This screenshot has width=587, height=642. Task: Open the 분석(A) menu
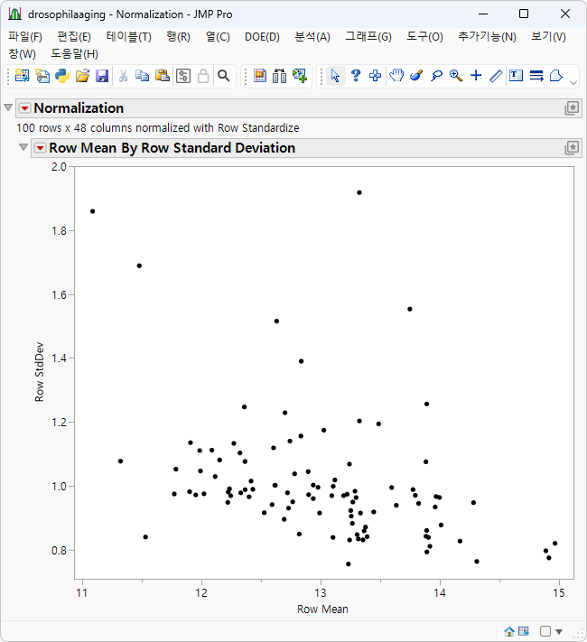point(312,37)
